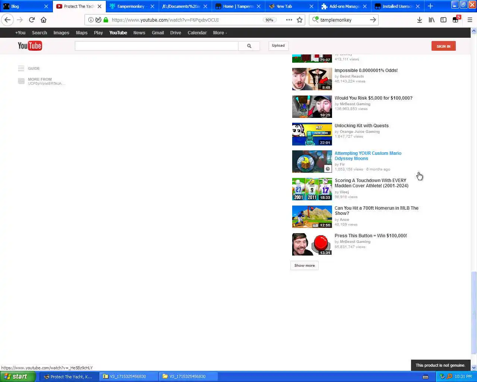Open the Library bookshelf icon
This screenshot has width=477, height=382.
pos(432,20)
